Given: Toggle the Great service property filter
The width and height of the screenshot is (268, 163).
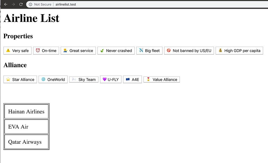Looking at the screenshot, I should coord(78,51).
